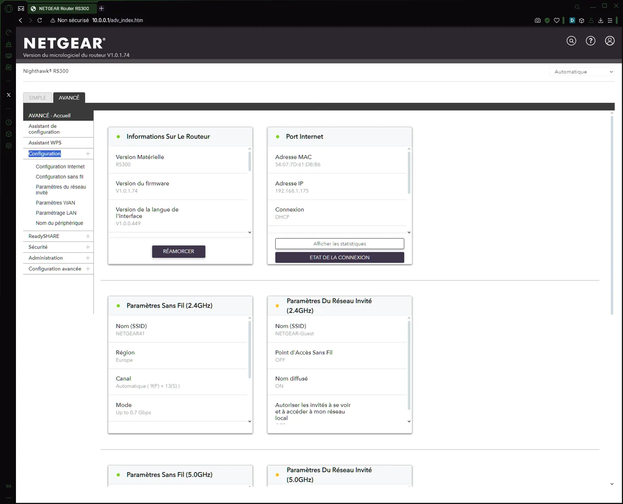Go back to the previous page
The height and width of the screenshot is (504, 623).
coord(20,20)
